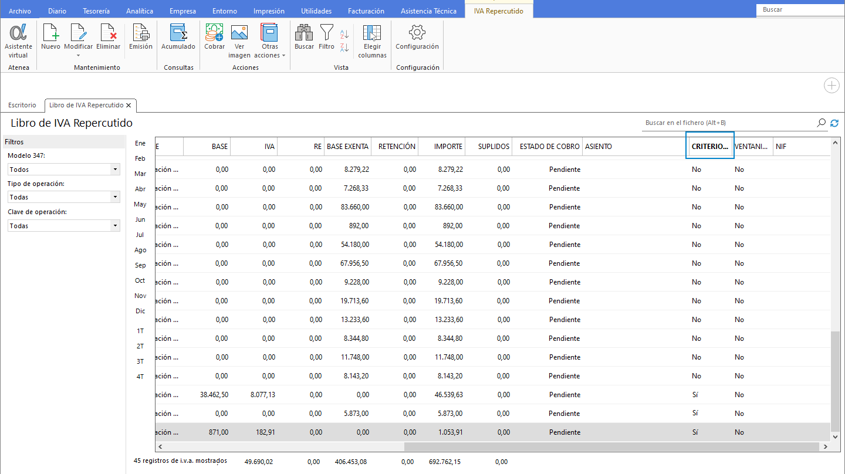The width and height of the screenshot is (845, 474).
Task: Click the IMPORTE column header
Action: 442,147
